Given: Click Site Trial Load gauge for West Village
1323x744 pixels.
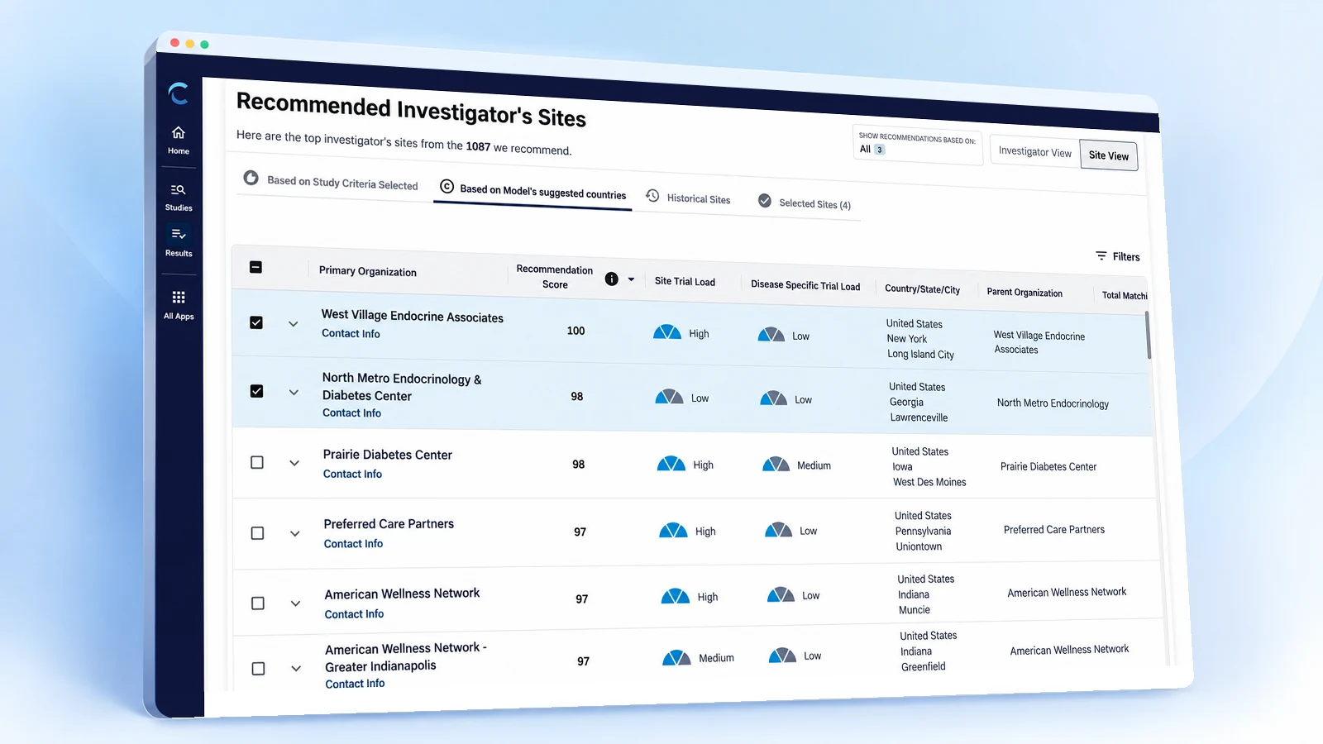Looking at the screenshot, I should [x=667, y=332].
